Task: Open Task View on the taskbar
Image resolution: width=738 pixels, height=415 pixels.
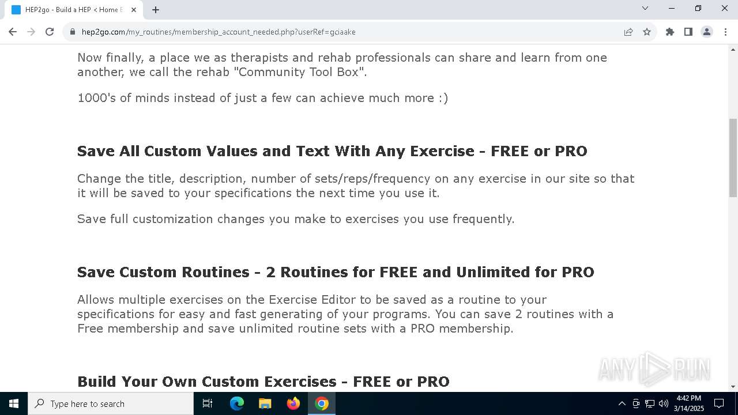Action: pyautogui.click(x=208, y=403)
